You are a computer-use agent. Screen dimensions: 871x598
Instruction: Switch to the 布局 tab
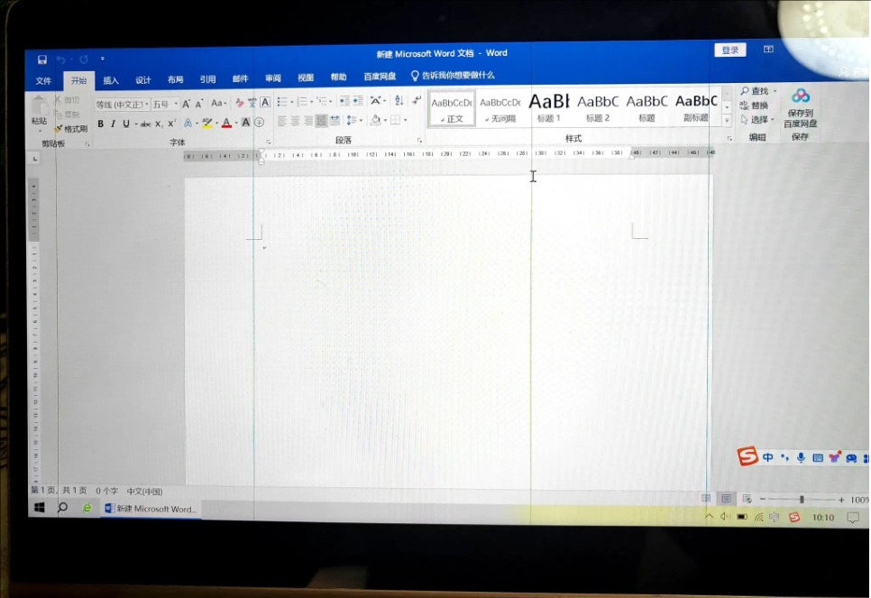(x=175, y=79)
